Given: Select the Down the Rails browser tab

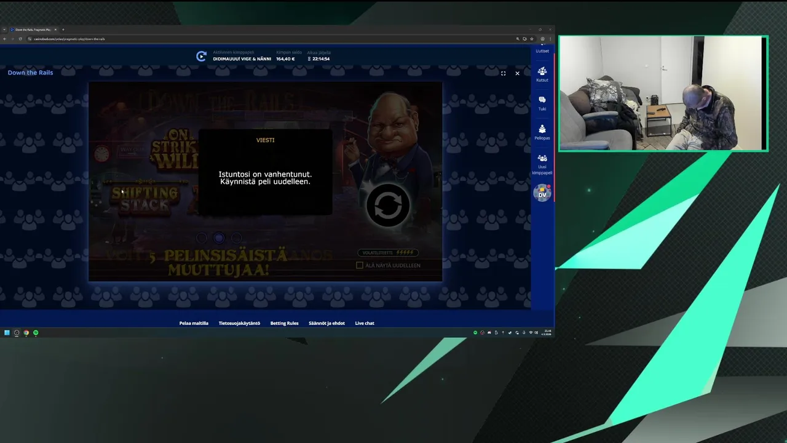Looking at the screenshot, I should tap(33, 30).
